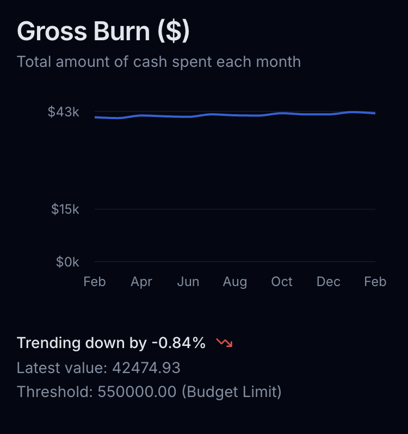
Task: Click the blue line's right endpoint
Action: point(375,113)
